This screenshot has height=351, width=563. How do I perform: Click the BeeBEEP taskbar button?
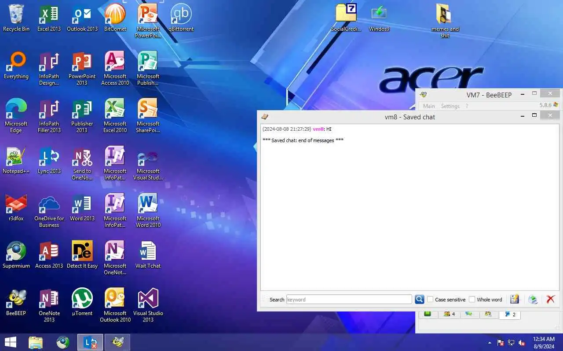117,342
